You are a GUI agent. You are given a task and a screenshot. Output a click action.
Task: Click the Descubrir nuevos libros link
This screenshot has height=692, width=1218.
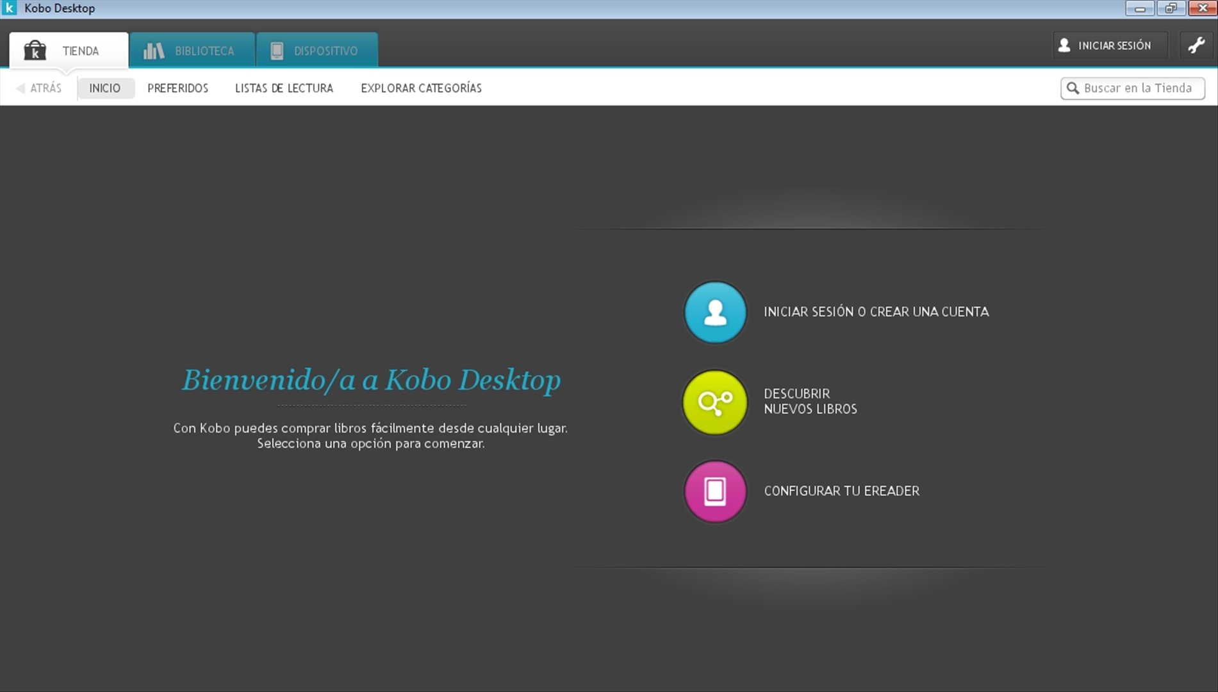[x=811, y=402]
